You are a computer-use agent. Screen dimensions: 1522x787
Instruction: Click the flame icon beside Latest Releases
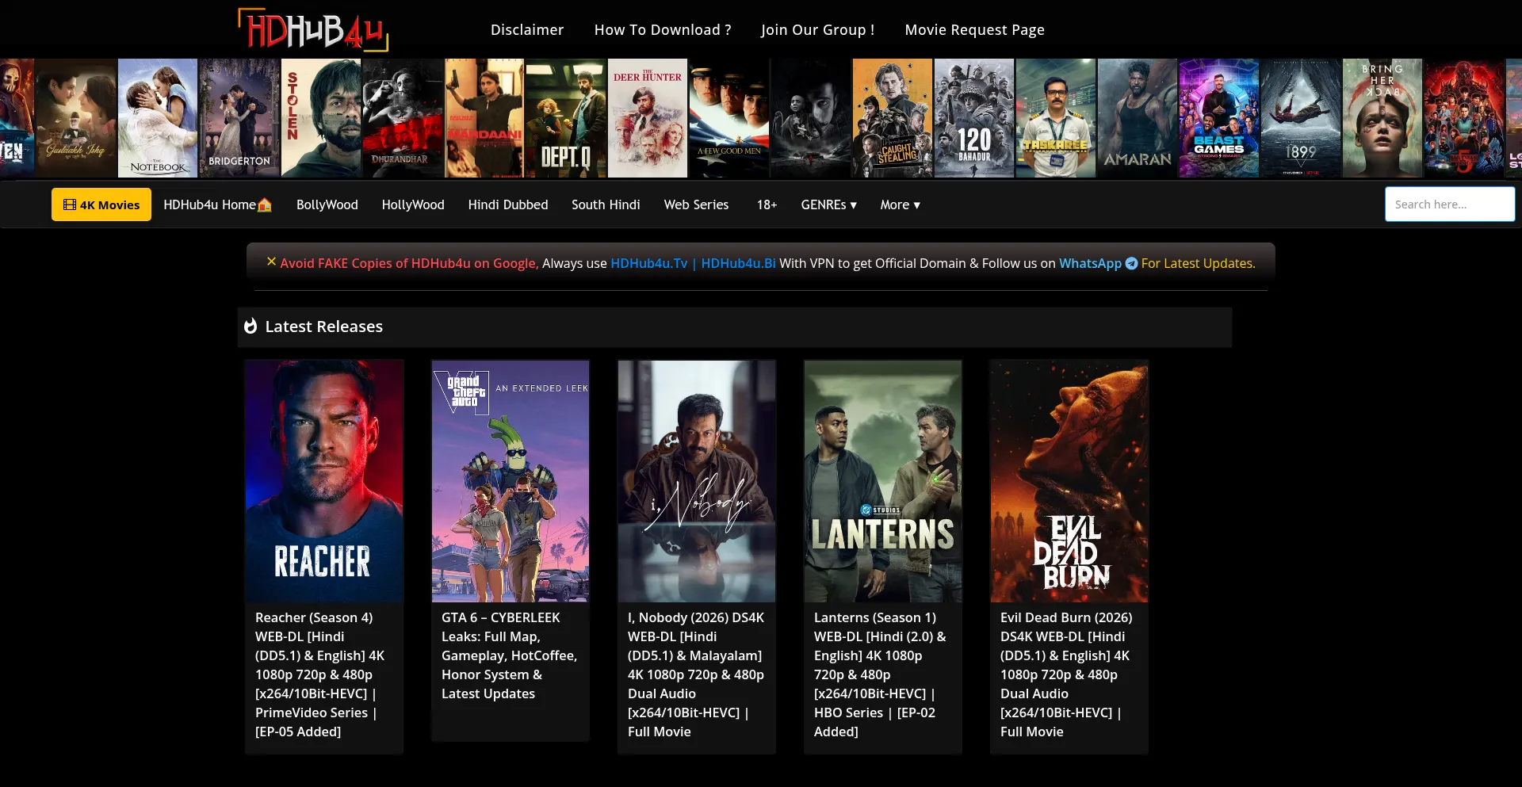[250, 327]
